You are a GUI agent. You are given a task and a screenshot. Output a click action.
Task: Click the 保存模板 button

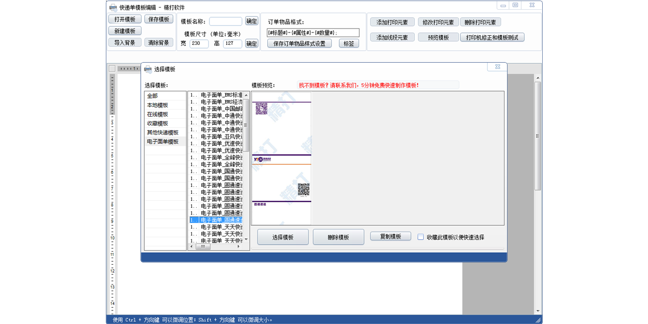tap(158, 19)
